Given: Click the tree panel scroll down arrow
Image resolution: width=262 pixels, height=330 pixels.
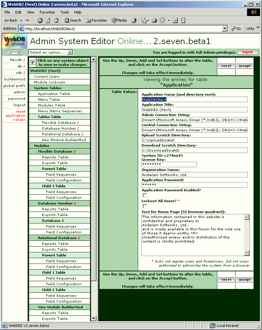Looking at the screenshot, I should pos(94,318).
